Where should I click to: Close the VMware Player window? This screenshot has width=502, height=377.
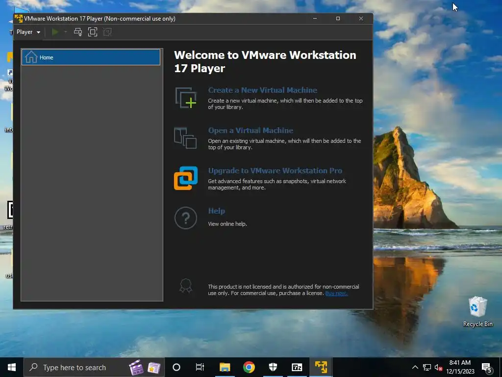[361, 19]
